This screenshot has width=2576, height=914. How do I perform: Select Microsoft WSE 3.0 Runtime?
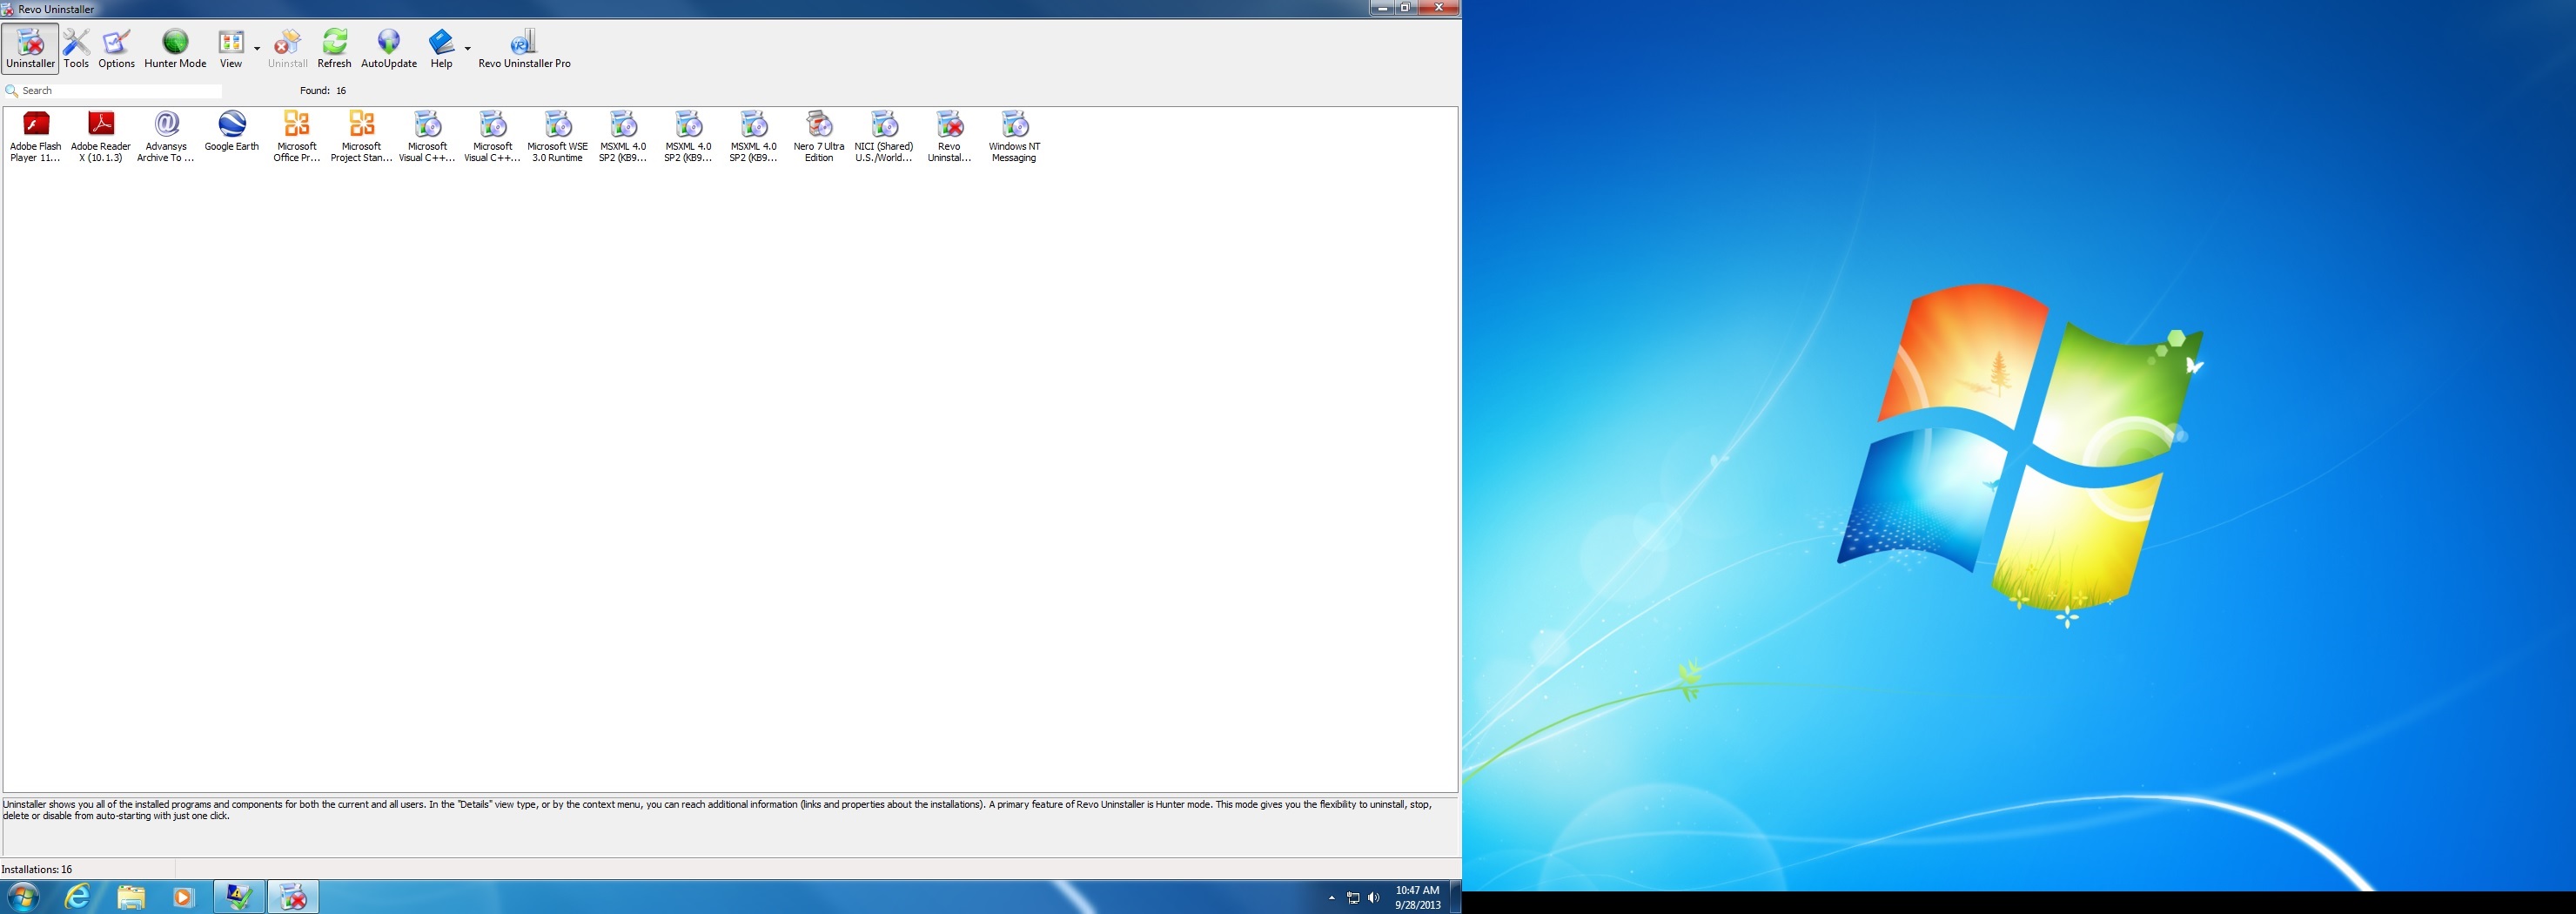557,137
